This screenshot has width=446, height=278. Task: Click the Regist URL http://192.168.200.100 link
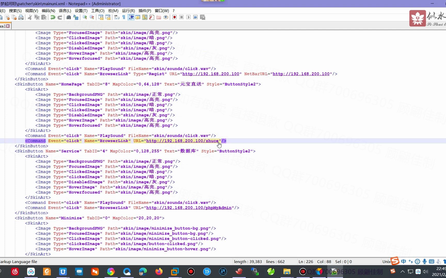[x=211, y=74]
